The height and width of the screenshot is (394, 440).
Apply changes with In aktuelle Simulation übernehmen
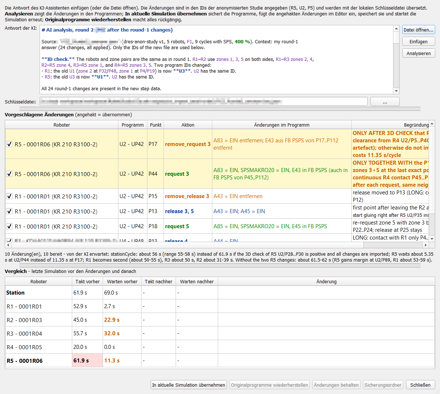tap(189, 385)
